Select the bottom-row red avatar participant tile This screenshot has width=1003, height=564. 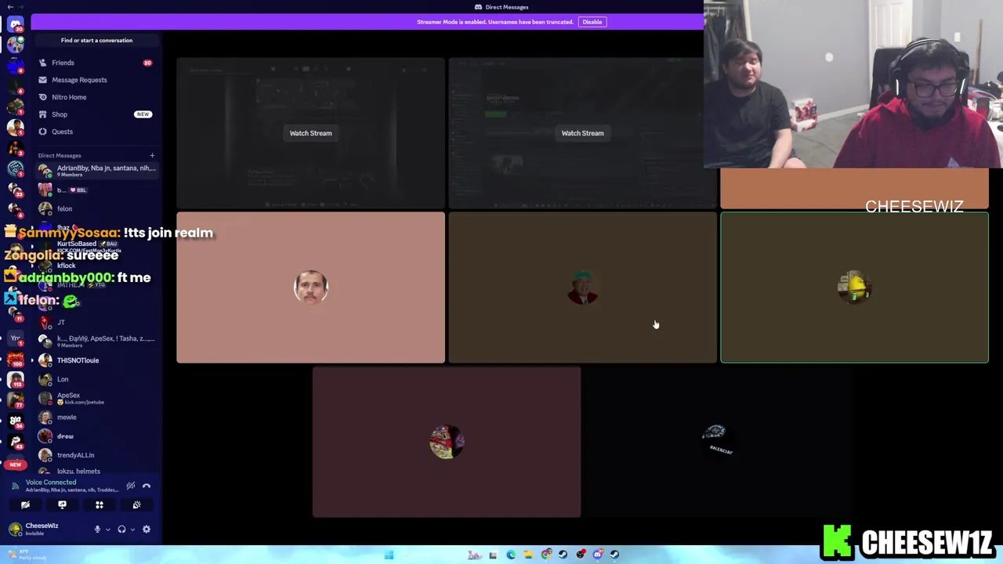tap(447, 442)
